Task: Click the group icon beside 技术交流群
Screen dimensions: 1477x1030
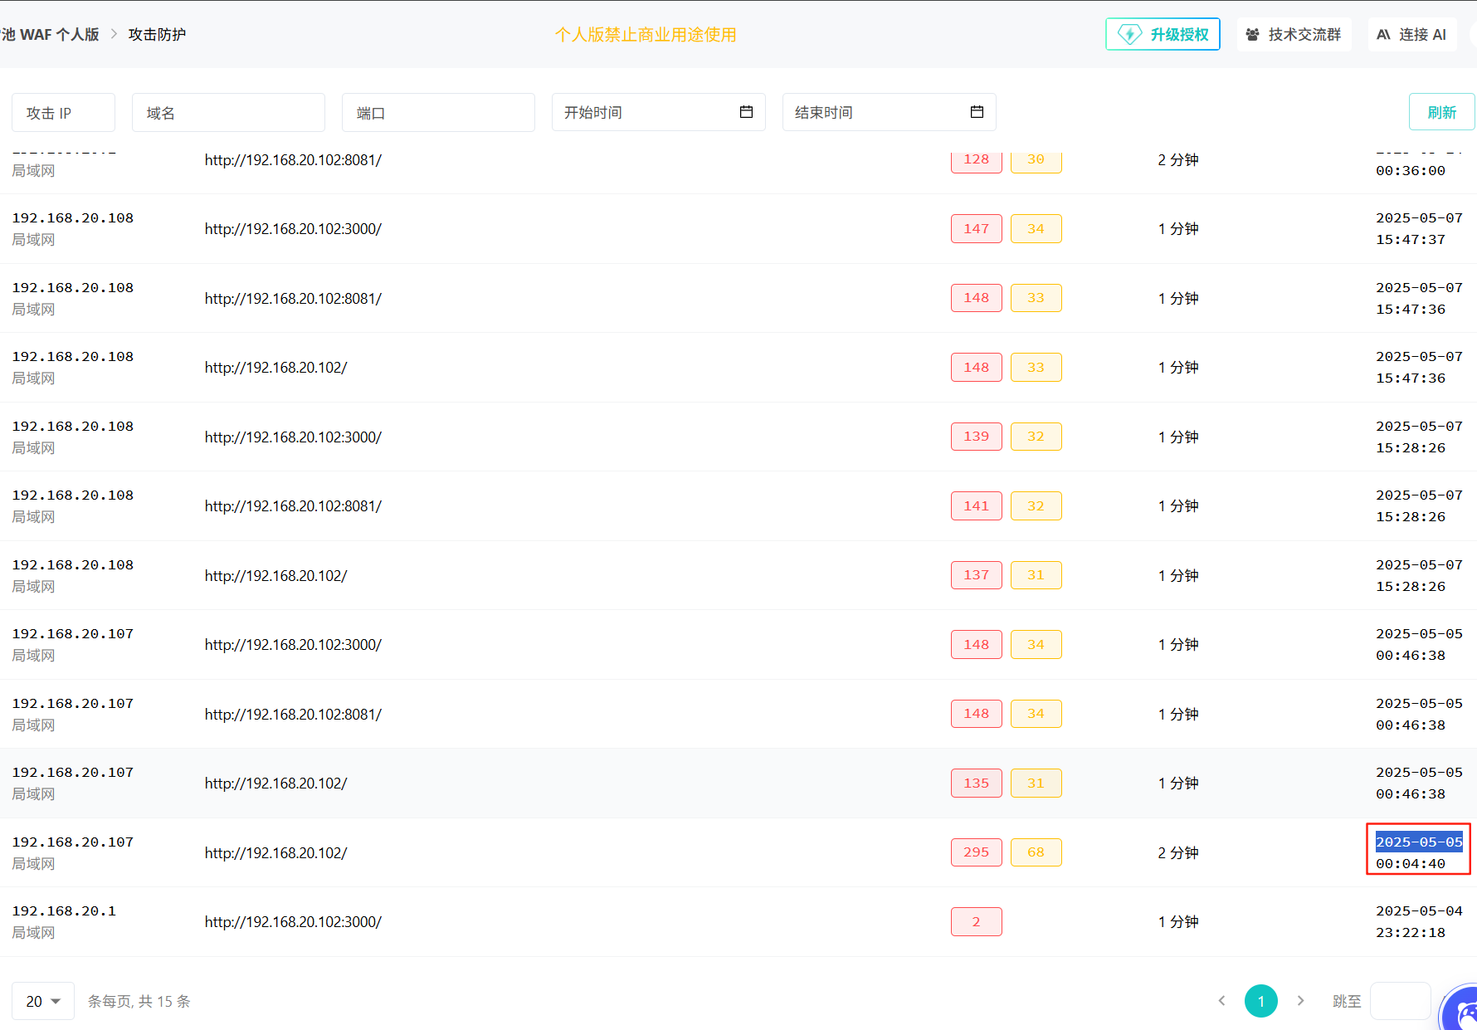Action: 1252,34
